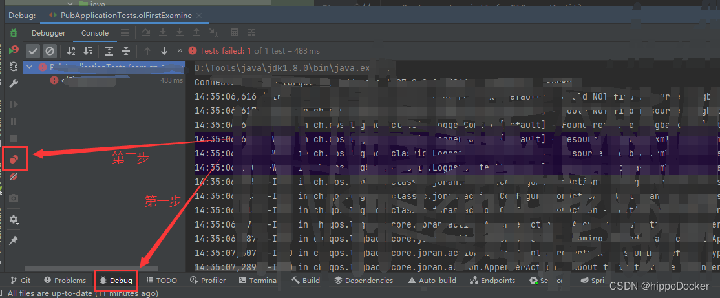This screenshot has width=720, height=298.
Task: Click Run to Cursor icon
Action: point(213,32)
